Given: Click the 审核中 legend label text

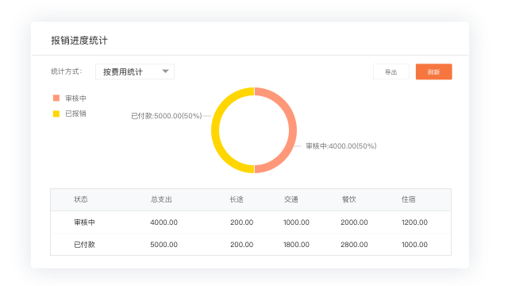Looking at the screenshot, I should click(75, 98).
